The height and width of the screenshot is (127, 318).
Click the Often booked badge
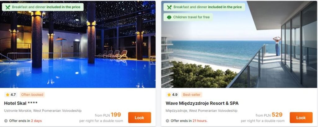(x=32, y=95)
